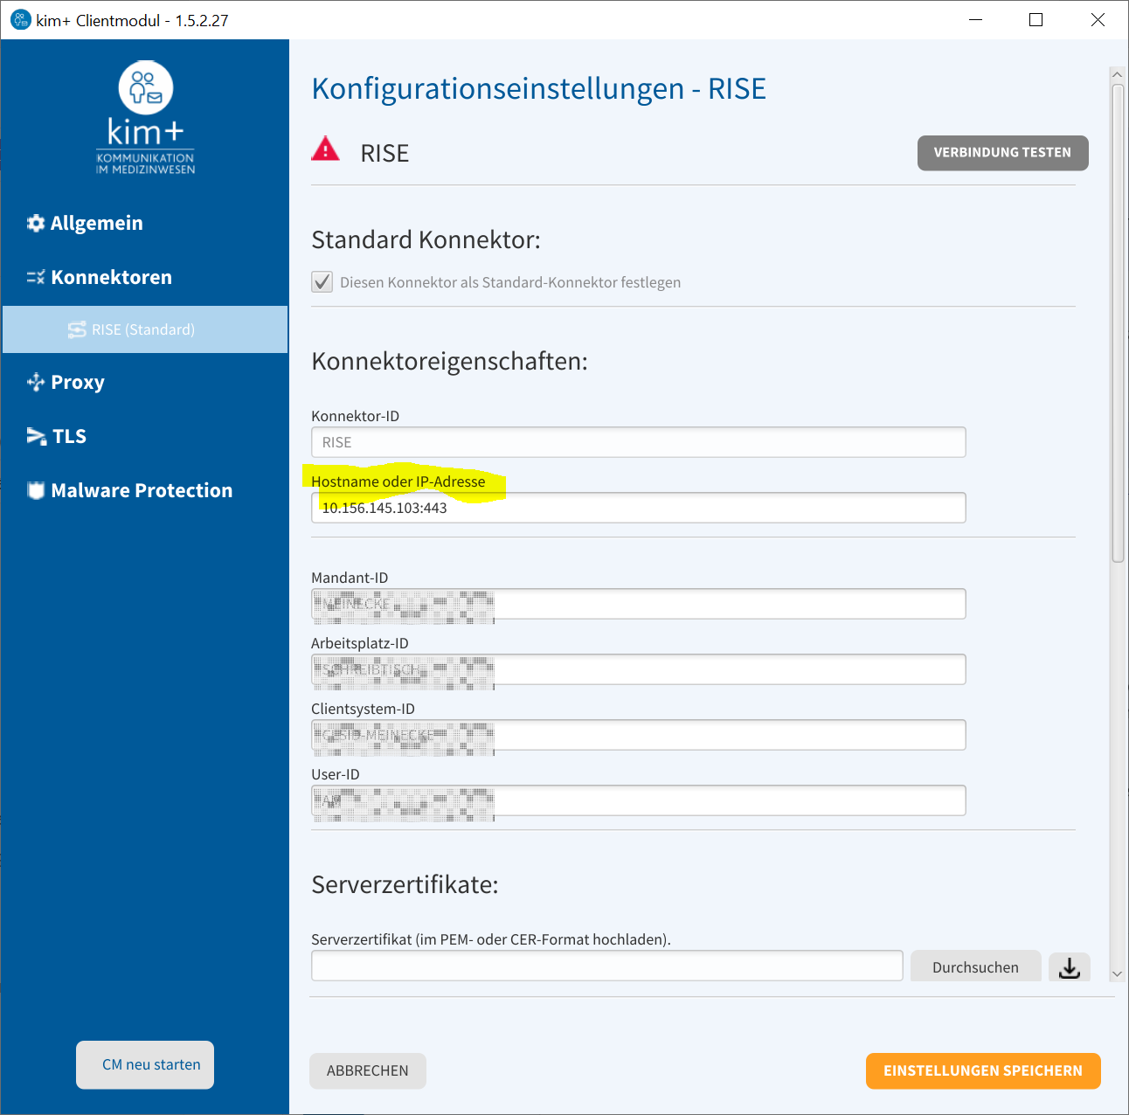
Task: Click the Serverzertifikate: heading
Action: click(405, 885)
